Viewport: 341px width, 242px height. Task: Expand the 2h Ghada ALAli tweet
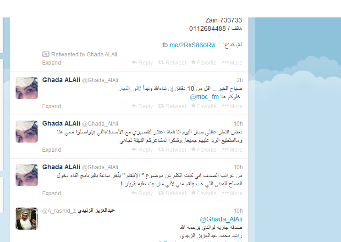51,106
